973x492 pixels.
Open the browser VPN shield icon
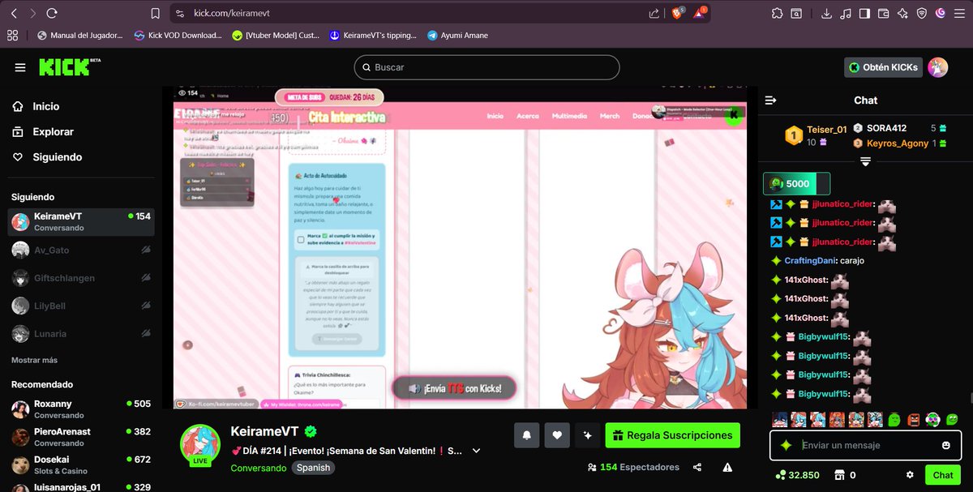coord(922,14)
